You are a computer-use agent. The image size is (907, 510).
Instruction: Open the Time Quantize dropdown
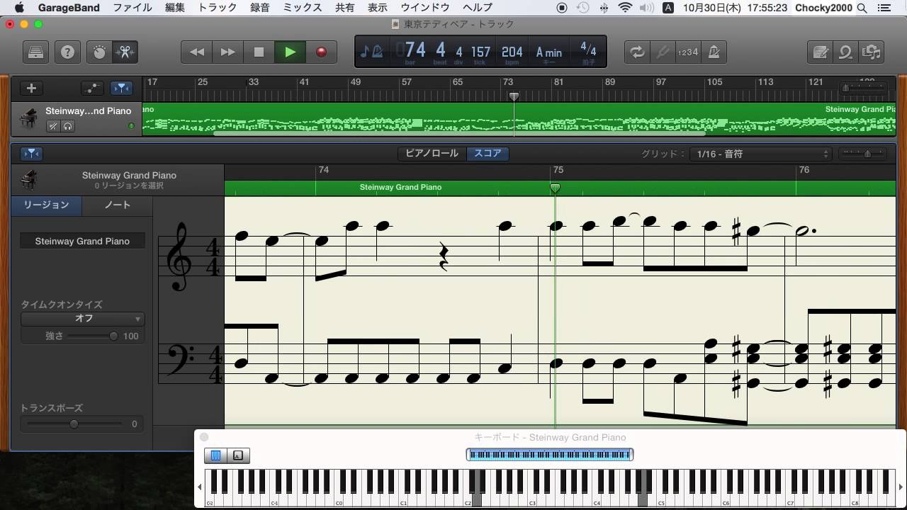click(x=82, y=319)
